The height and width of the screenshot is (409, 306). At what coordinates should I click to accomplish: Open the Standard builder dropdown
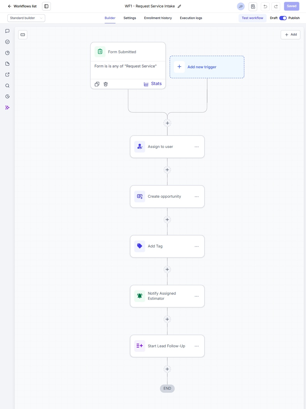[26, 18]
